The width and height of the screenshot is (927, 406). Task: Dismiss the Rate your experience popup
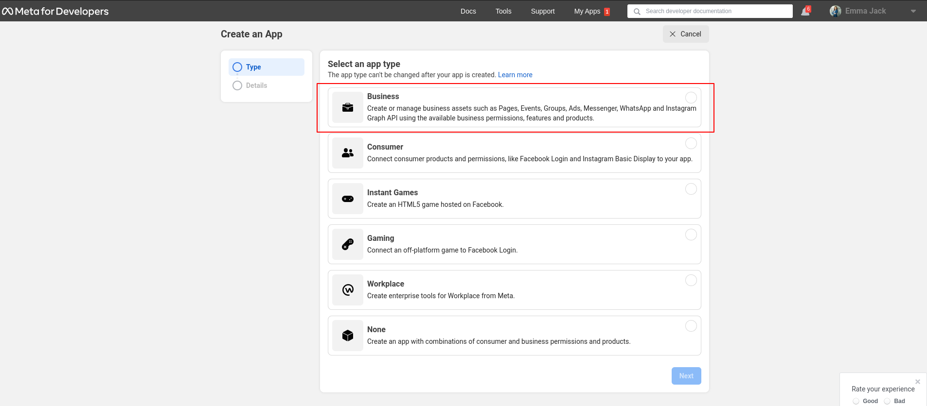[917, 382]
